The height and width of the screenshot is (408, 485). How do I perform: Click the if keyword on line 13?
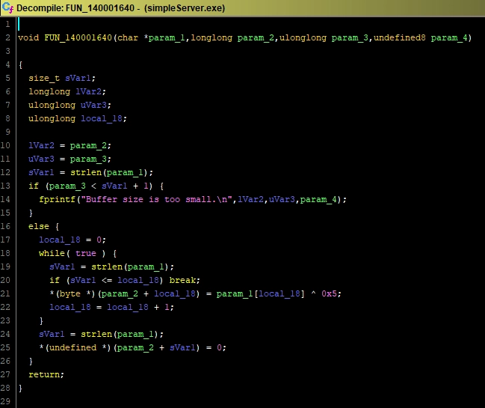pos(33,186)
